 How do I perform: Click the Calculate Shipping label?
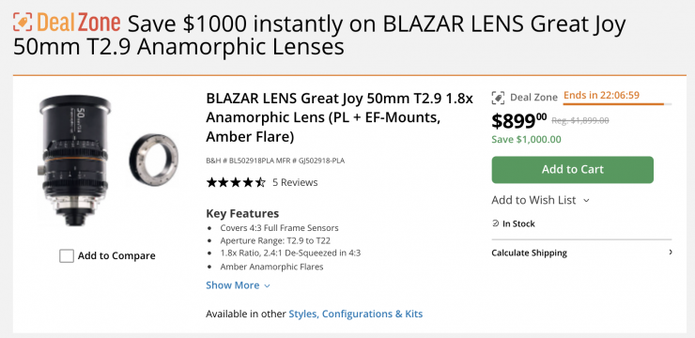tap(529, 253)
